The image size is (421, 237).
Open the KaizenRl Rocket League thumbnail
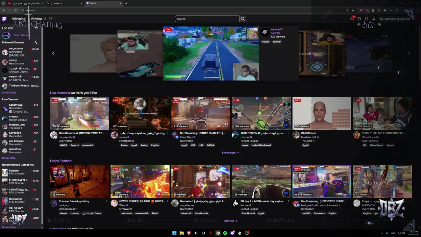point(261,181)
